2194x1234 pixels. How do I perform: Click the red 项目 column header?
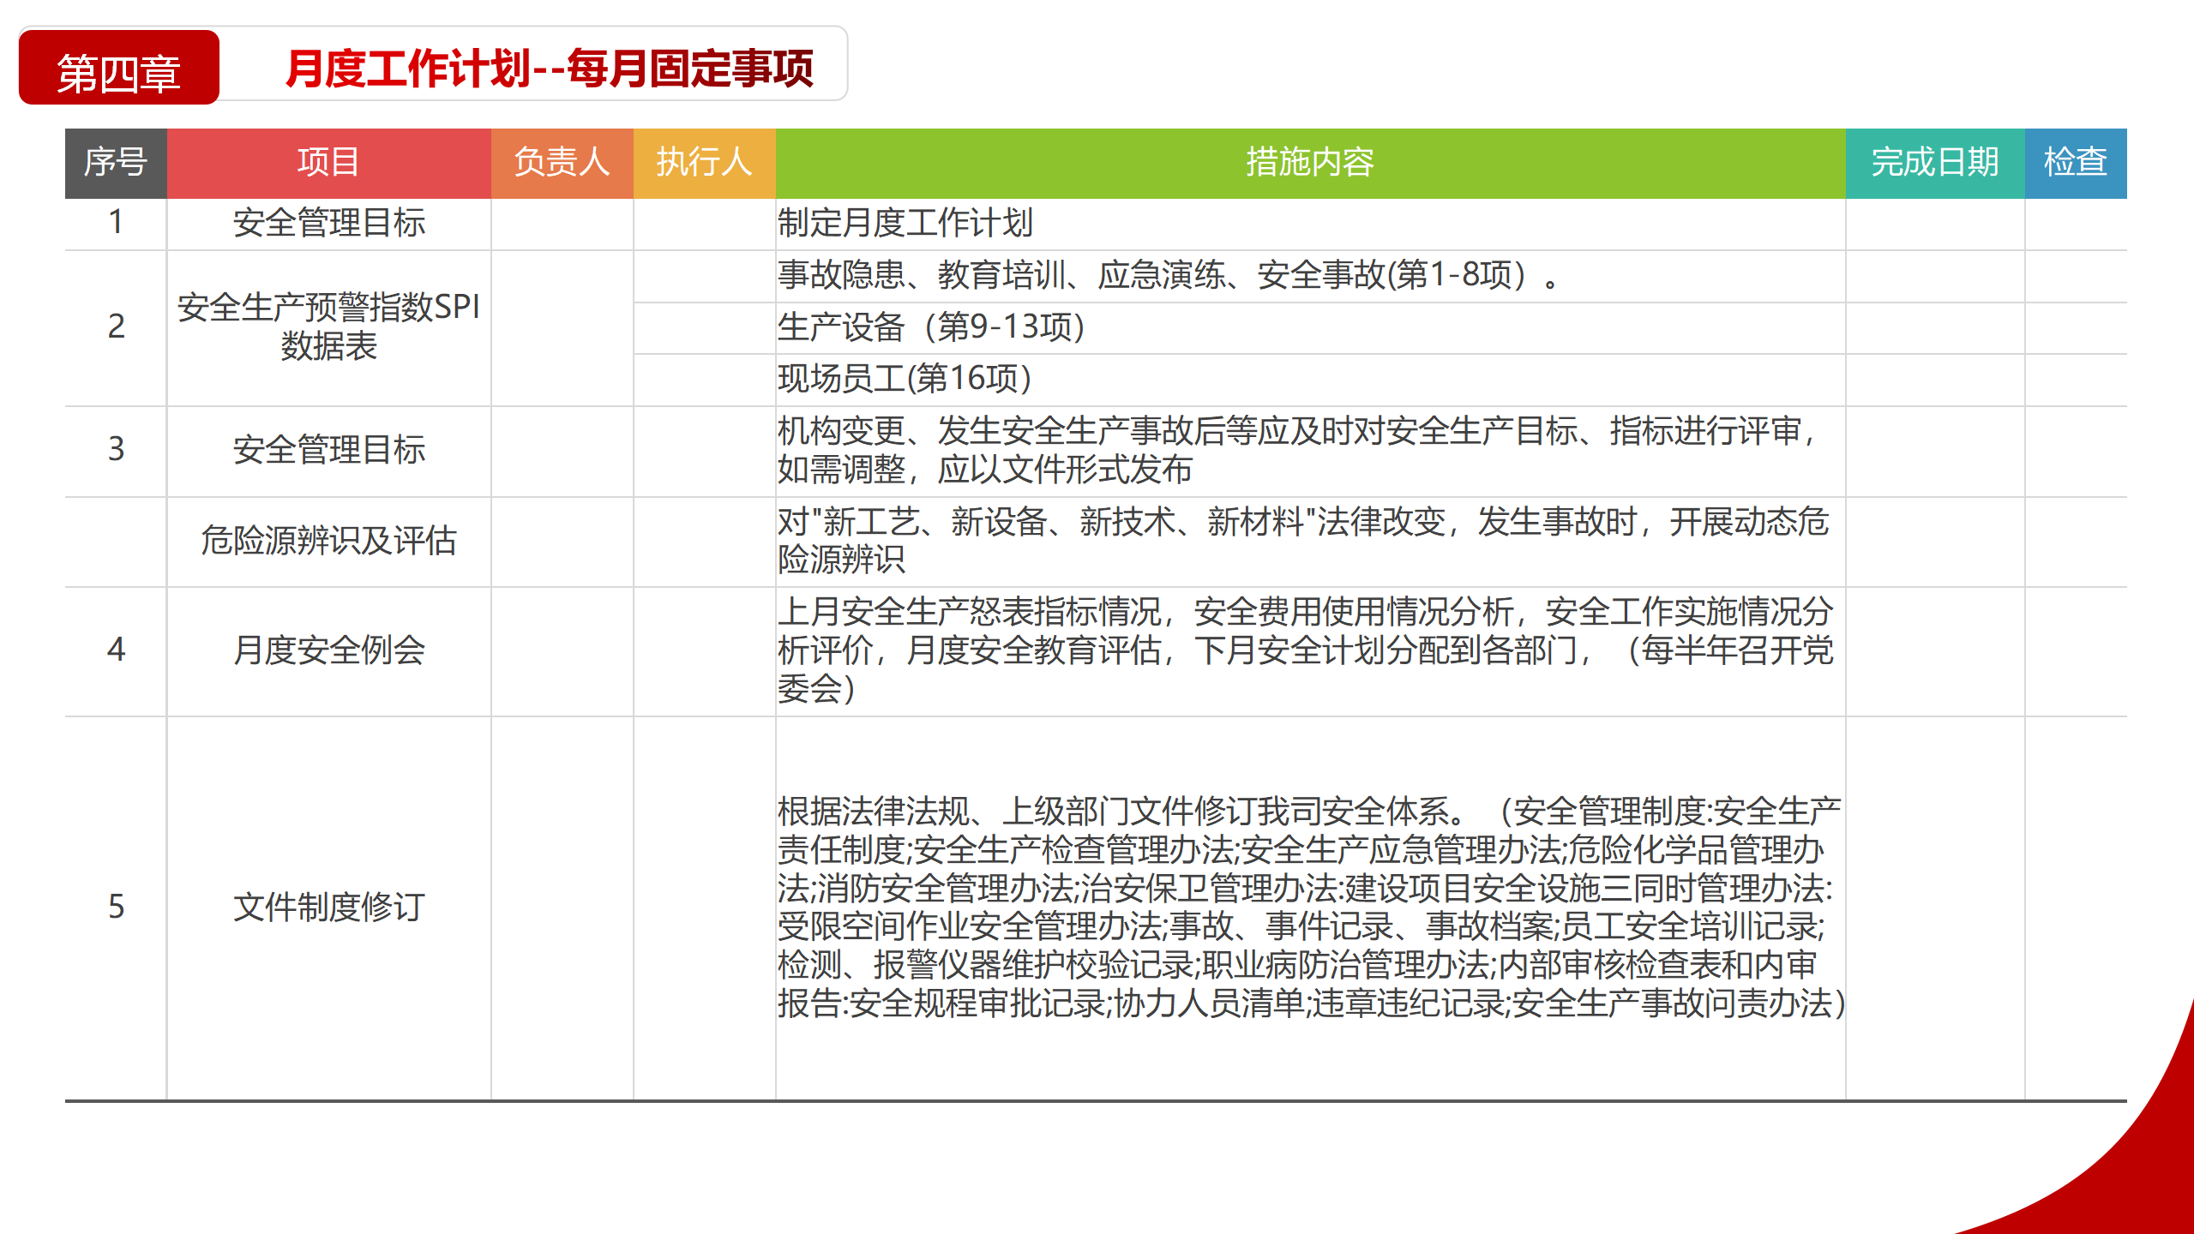pos(328,163)
